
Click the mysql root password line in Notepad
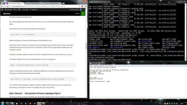click(x=100, y=81)
